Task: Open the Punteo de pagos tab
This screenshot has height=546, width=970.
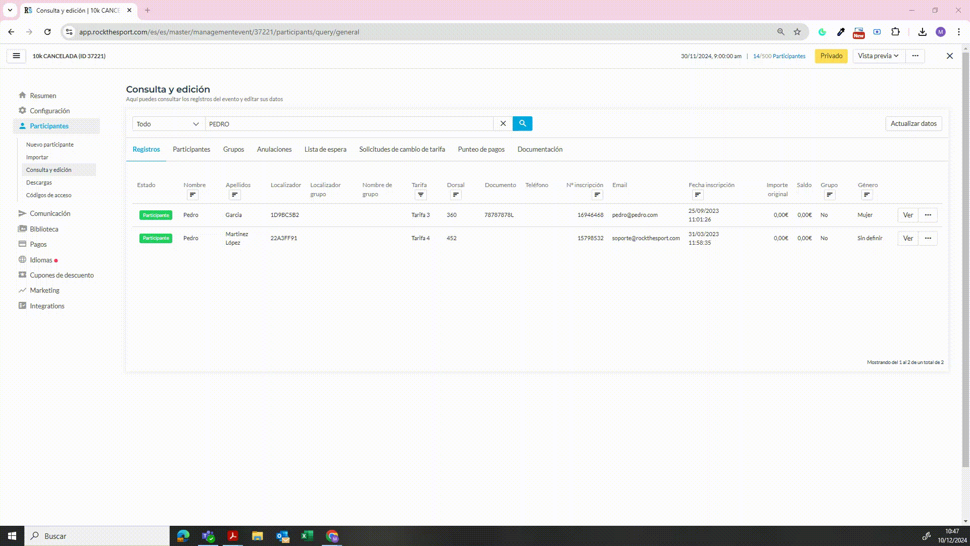Action: pos(481,150)
